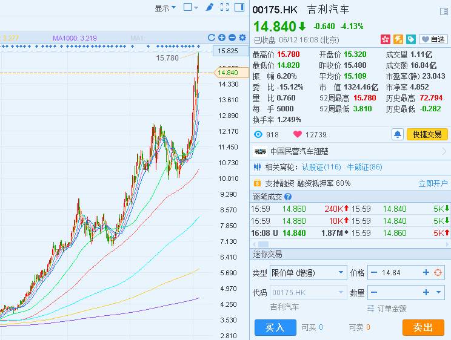Click the pink heart like icon

297,134
